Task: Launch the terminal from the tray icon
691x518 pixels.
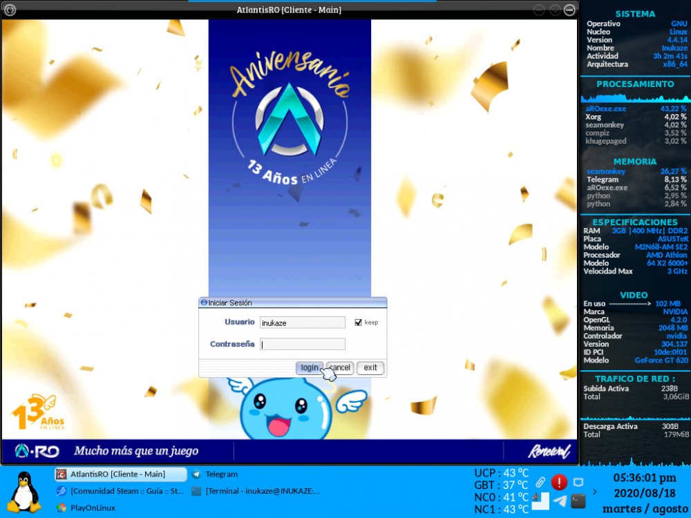Action: click(578, 501)
